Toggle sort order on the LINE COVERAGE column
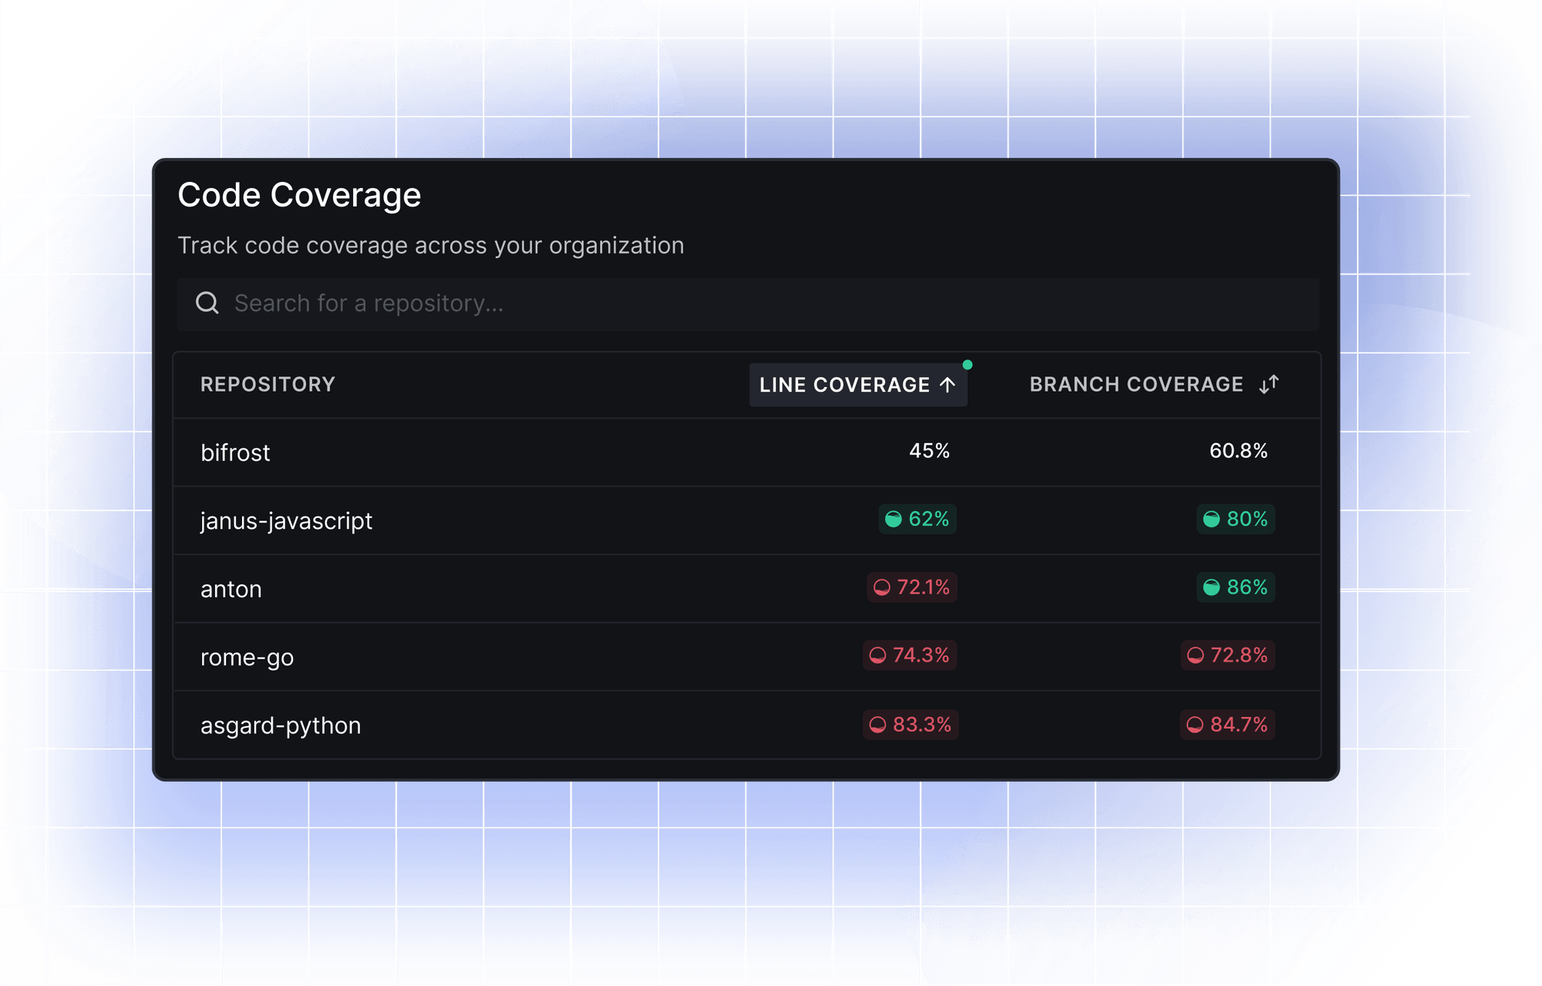The image size is (1542, 986). click(858, 385)
